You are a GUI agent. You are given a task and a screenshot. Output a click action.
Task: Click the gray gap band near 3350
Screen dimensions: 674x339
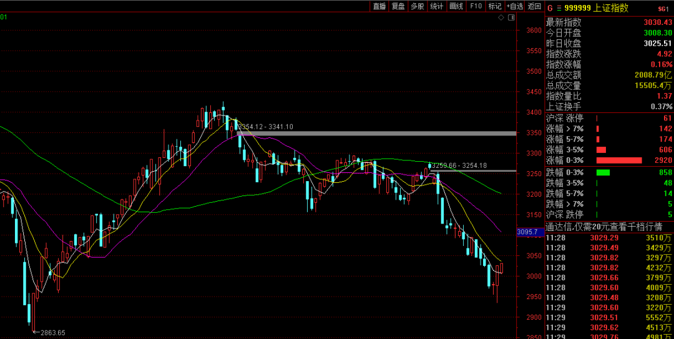(x=376, y=134)
